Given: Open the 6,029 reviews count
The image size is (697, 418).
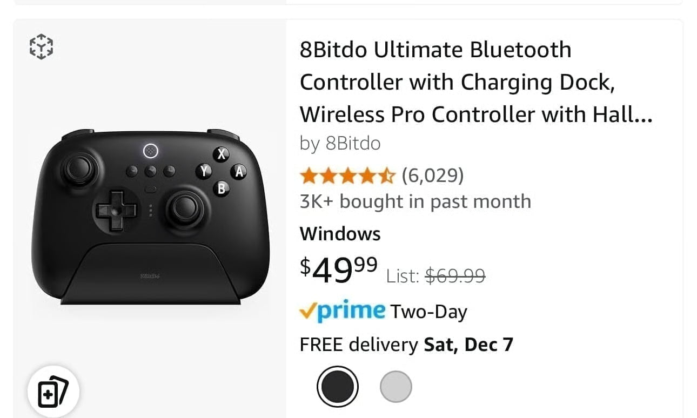Looking at the screenshot, I should 432,175.
